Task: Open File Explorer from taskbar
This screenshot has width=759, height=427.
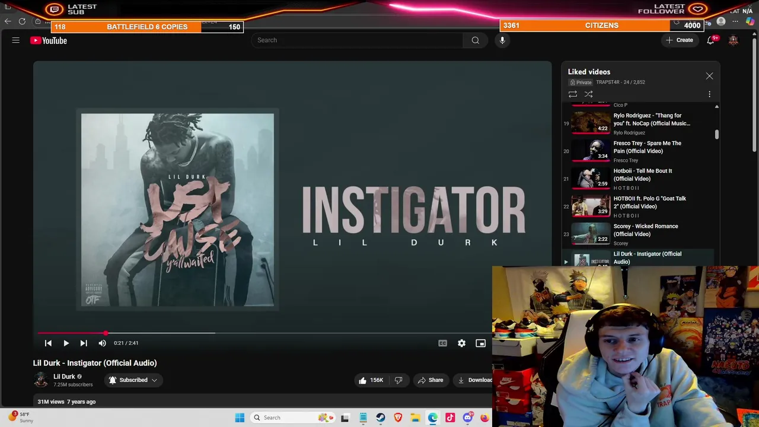Action: tap(415, 418)
